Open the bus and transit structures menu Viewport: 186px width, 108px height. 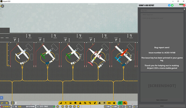pyautogui.click(x=70, y=103)
